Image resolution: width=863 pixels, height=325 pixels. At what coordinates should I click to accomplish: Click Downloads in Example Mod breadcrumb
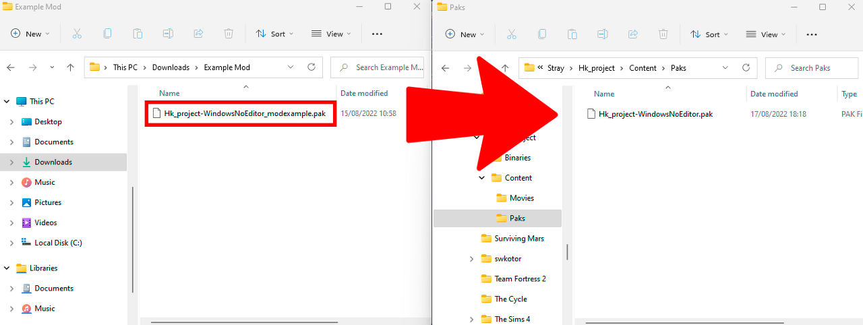click(x=171, y=67)
